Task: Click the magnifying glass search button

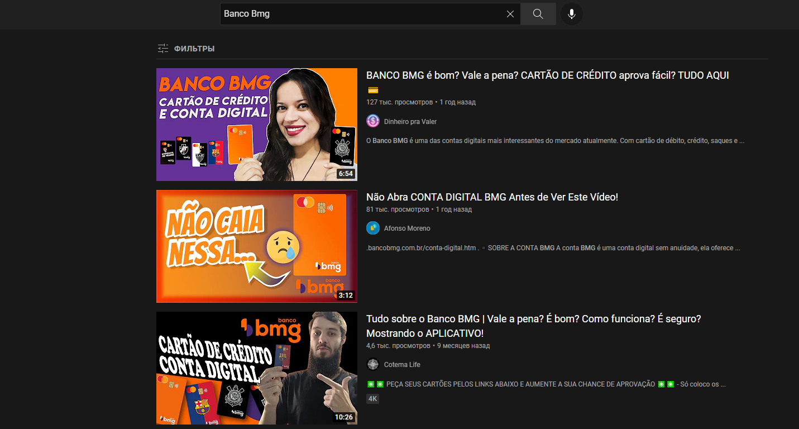Action: pos(538,14)
